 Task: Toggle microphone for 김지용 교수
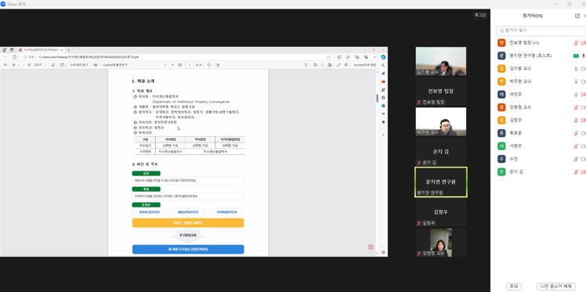[576, 69]
